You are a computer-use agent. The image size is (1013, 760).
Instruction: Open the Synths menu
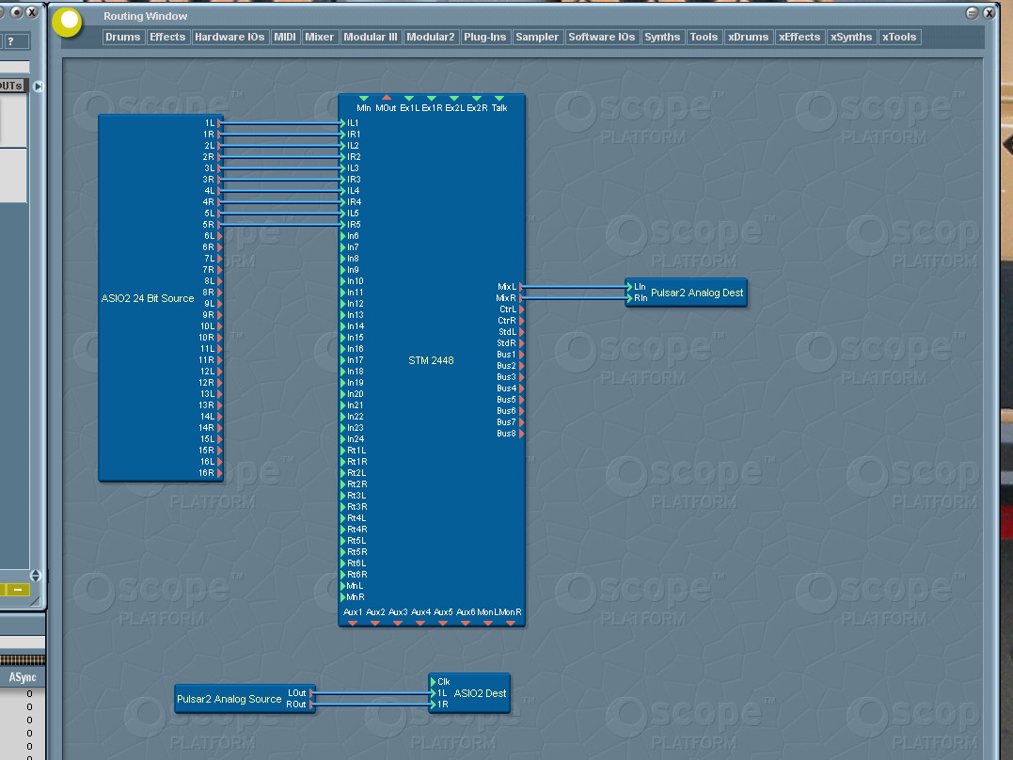[662, 38]
